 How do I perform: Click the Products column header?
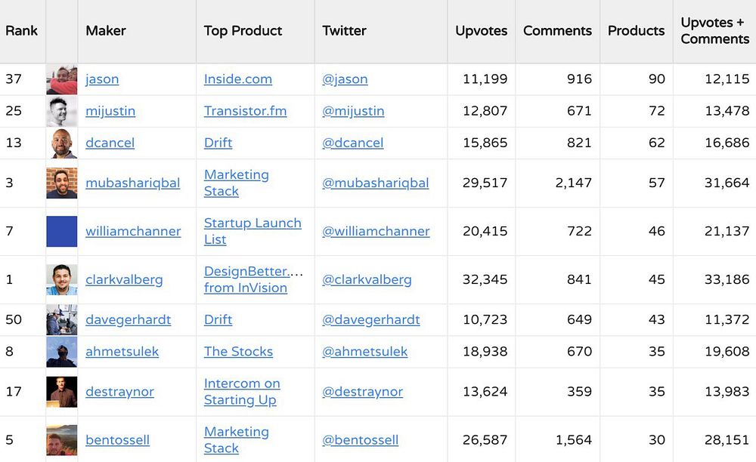pos(636,31)
